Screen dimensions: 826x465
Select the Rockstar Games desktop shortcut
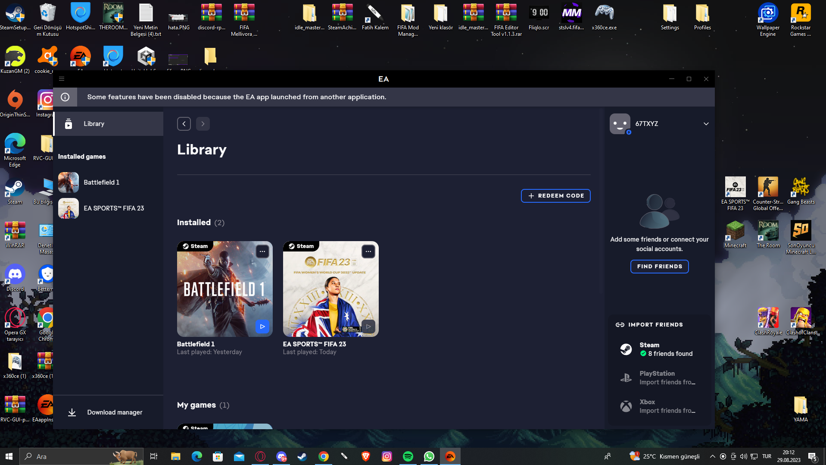(x=801, y=19)
